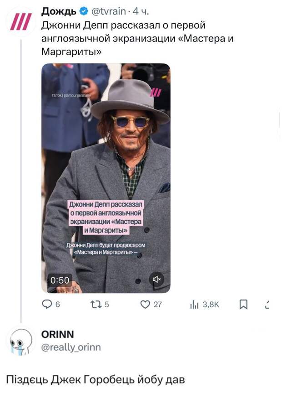Select the reply text by ORINN
Image resolution: width=282 pixels, height=393 pixels.
click(x=96, y=379)
